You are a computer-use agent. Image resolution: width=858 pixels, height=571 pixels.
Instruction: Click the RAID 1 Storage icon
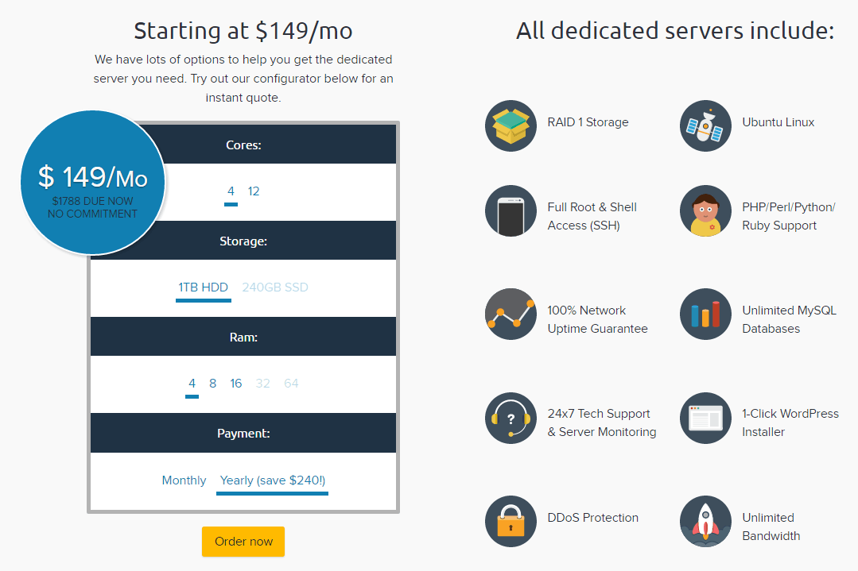pos(511,125)
